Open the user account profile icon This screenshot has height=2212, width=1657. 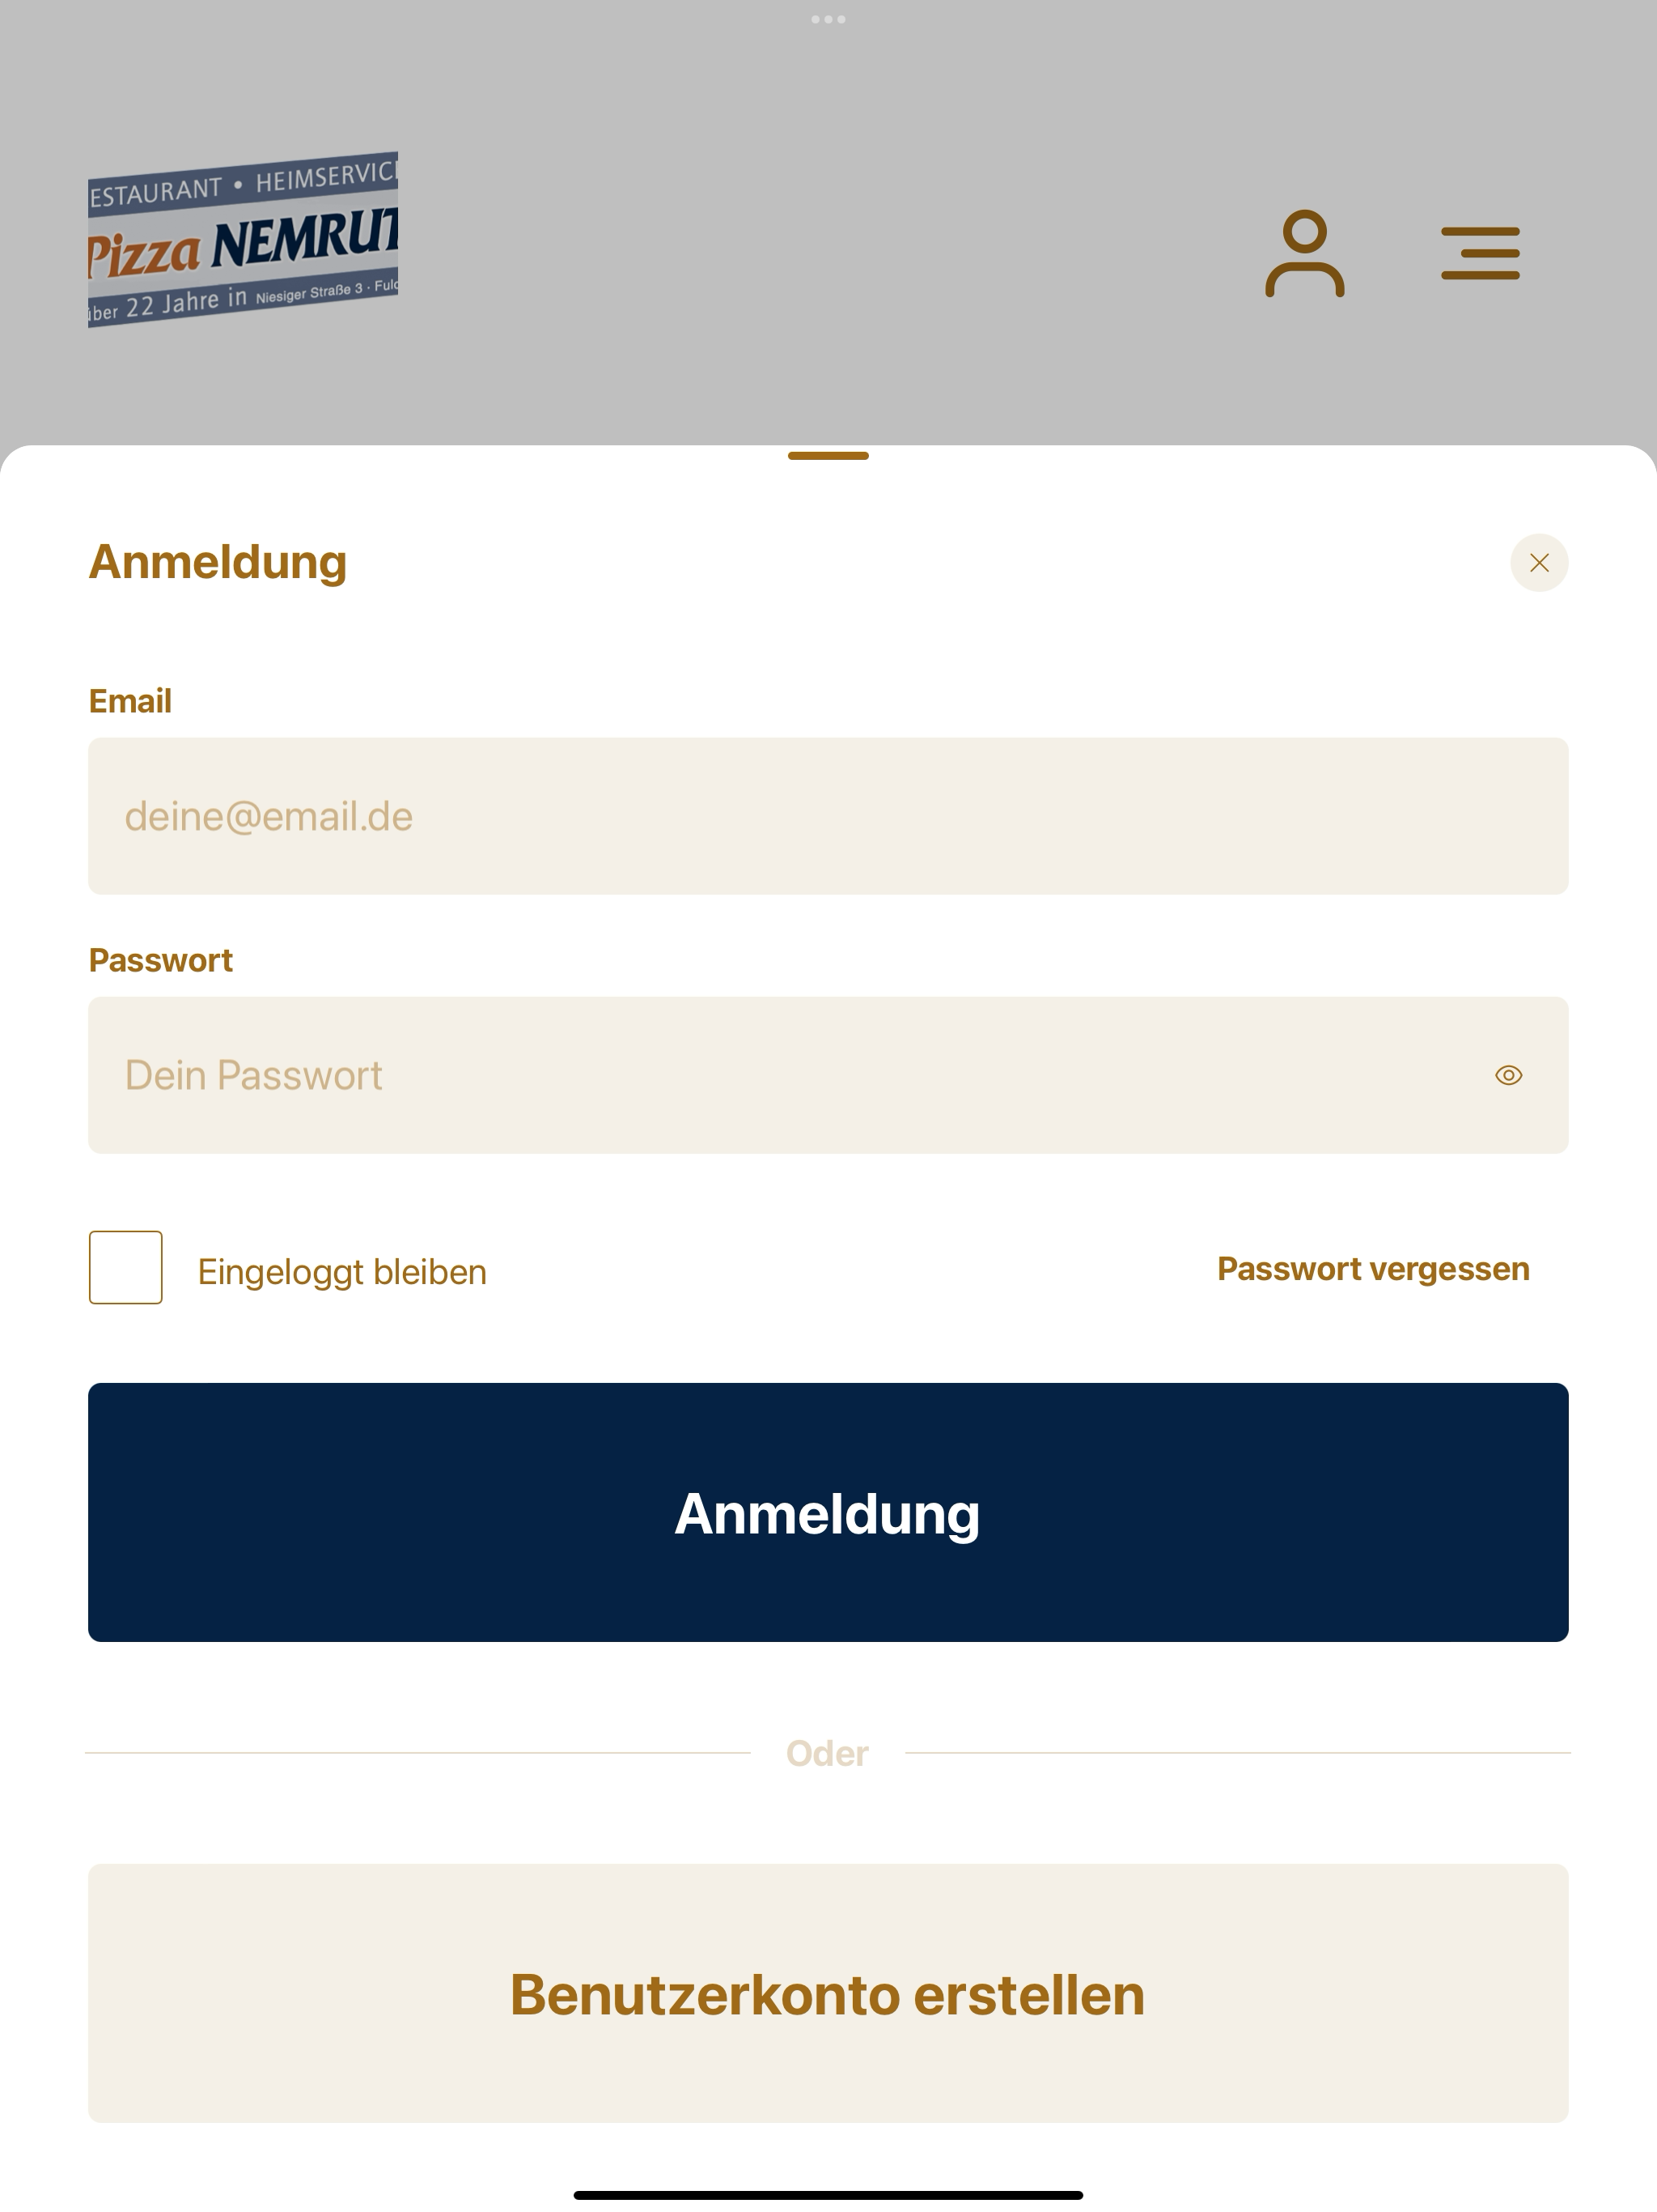pos(1304,253)
